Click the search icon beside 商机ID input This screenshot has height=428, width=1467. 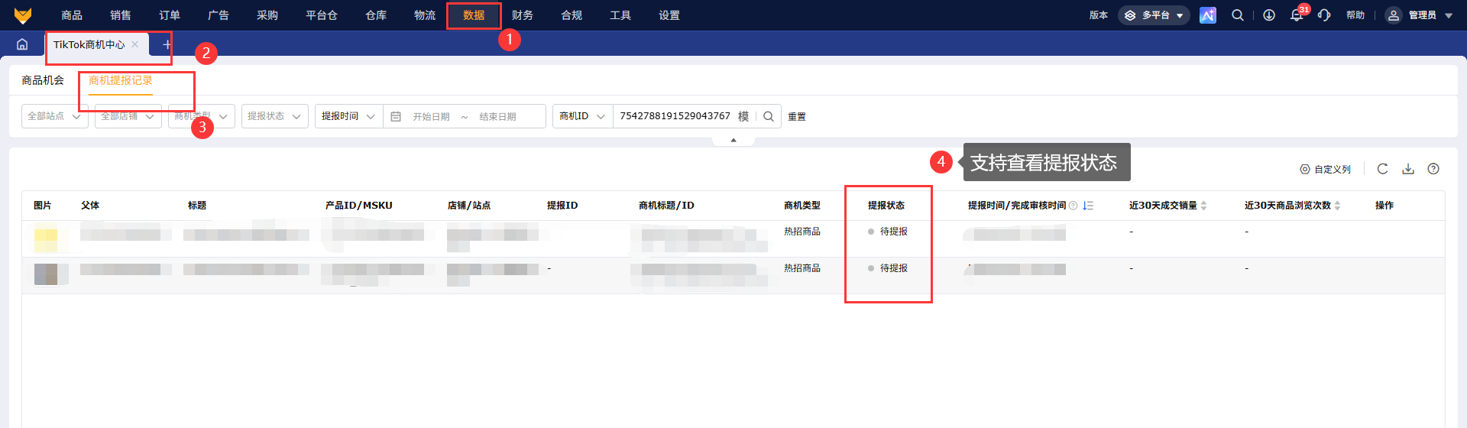(x=769, y=116)
